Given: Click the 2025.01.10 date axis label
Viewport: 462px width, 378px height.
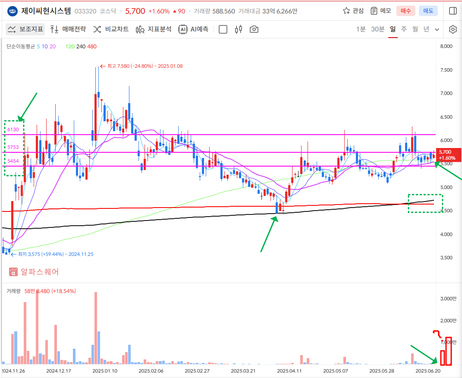Looking at the screenshot, I should coord(104,371).
